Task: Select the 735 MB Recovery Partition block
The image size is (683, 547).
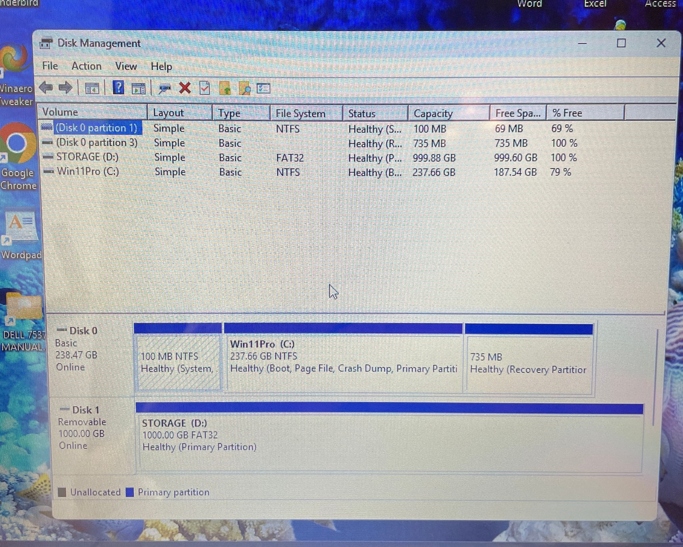Action: click(x=529, y=358)
